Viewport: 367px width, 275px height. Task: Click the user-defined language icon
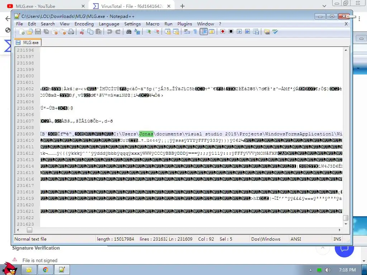[212, 32]
